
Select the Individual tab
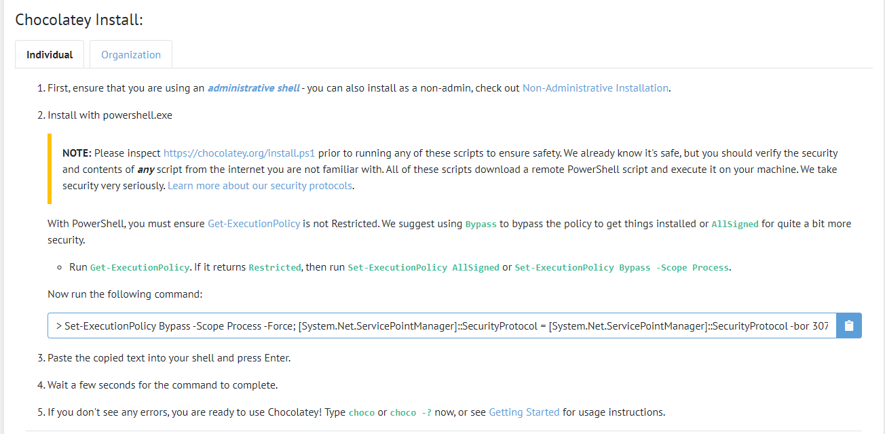click(x=50, y=54)
